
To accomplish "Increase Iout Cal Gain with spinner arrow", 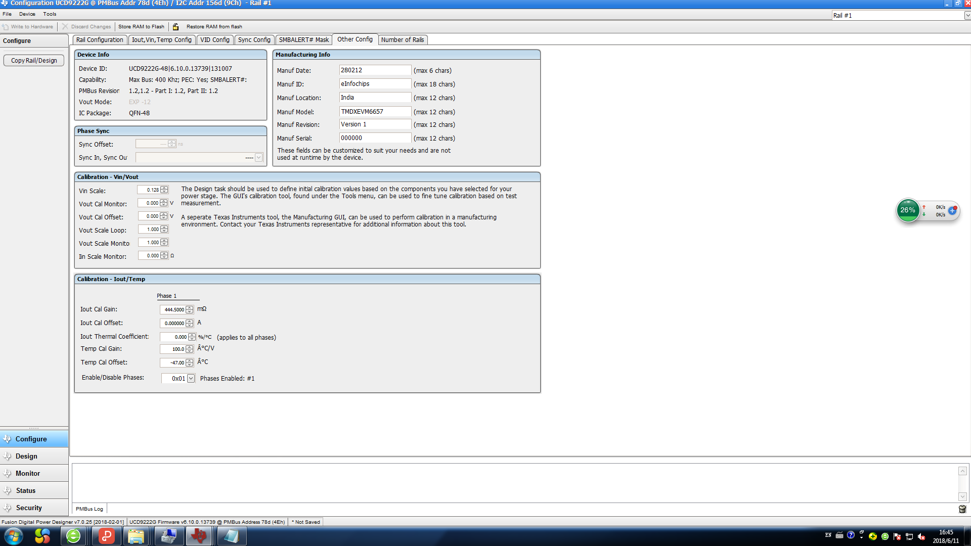I will click(189, 307).
